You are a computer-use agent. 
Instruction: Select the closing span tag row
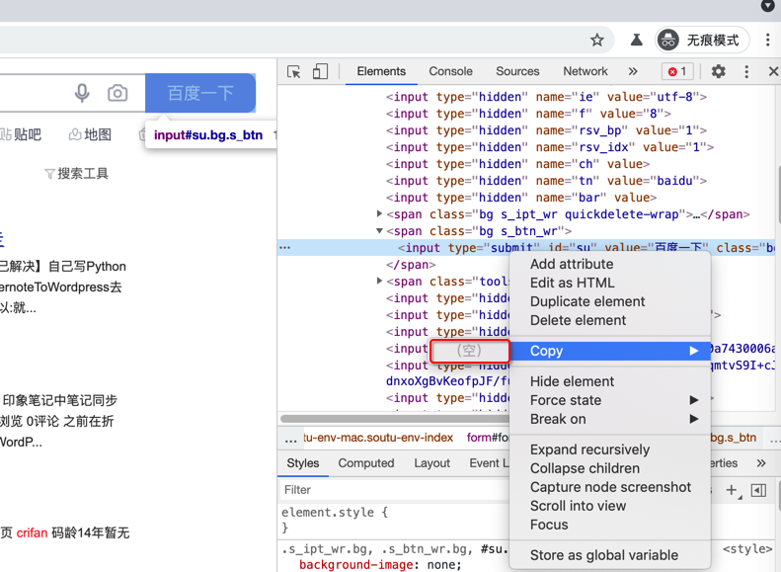pos(411,265)
